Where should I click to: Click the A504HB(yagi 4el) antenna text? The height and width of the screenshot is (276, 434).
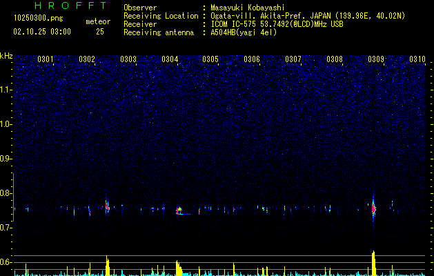click(x=244, y=32)
